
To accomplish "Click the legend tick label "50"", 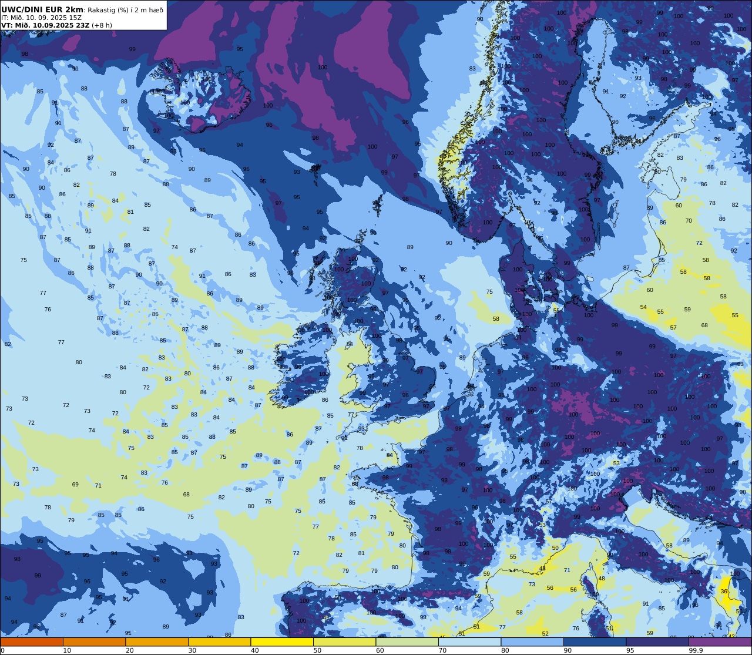I will [317, 650].
